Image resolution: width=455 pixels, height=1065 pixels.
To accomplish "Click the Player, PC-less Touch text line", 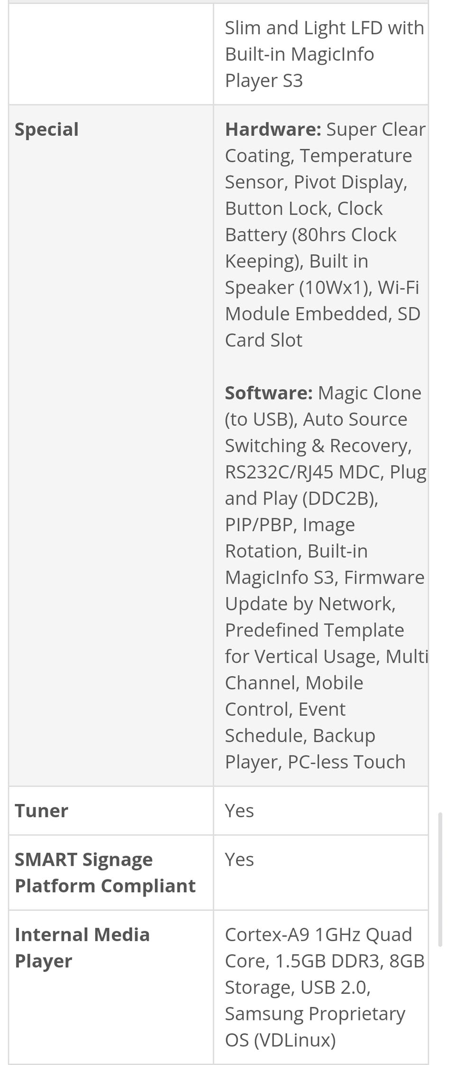I will (315, 762).
